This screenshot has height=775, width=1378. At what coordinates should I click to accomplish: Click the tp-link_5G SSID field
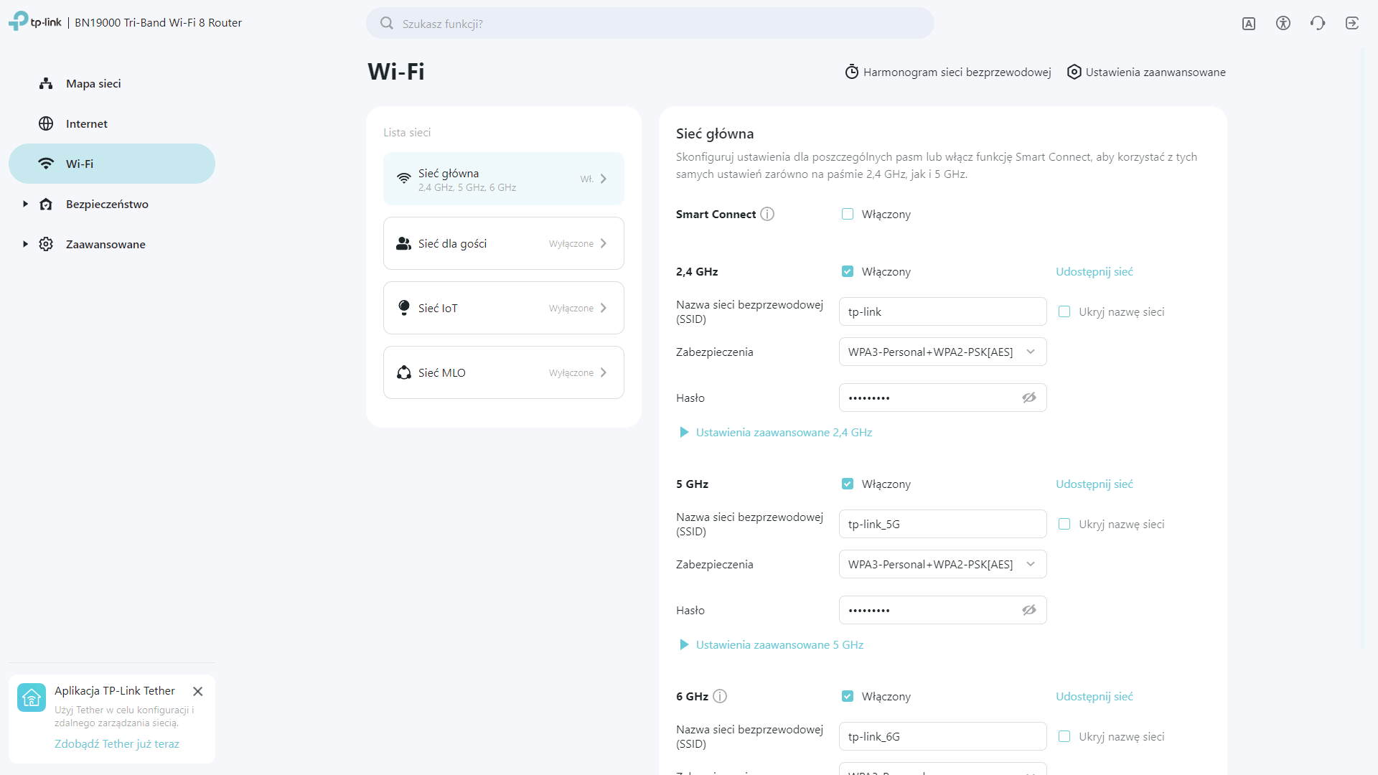(x=942, y=524)
